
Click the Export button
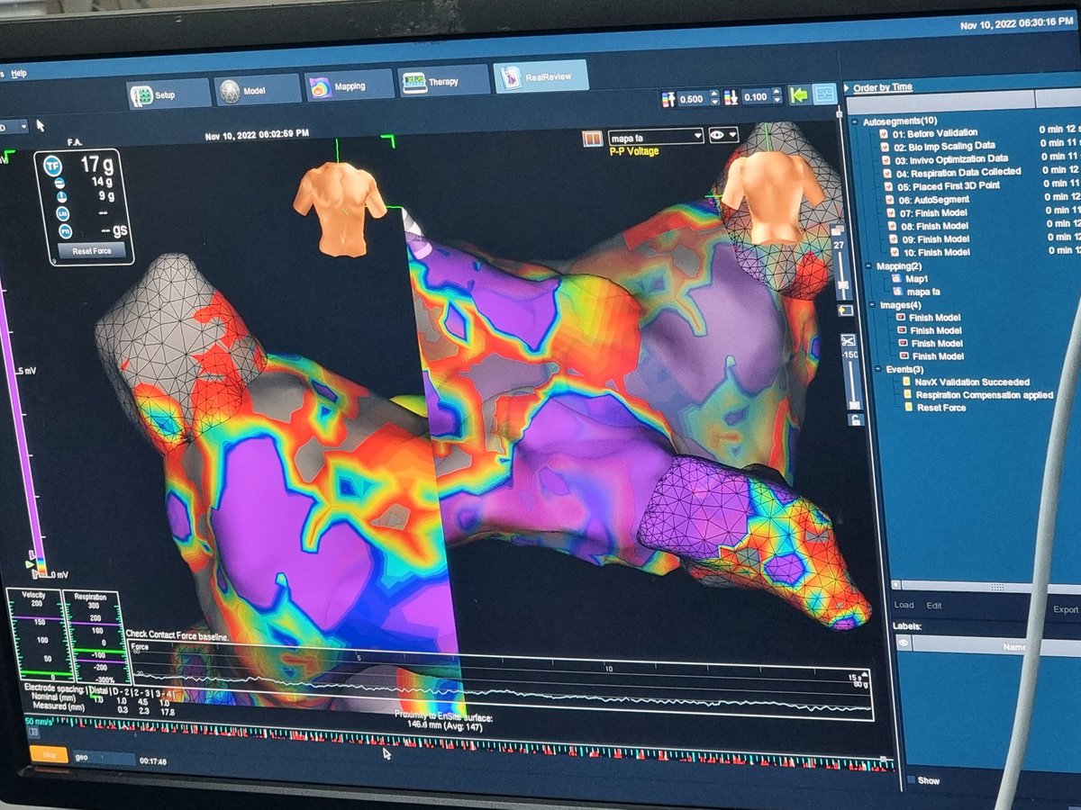1066,609
